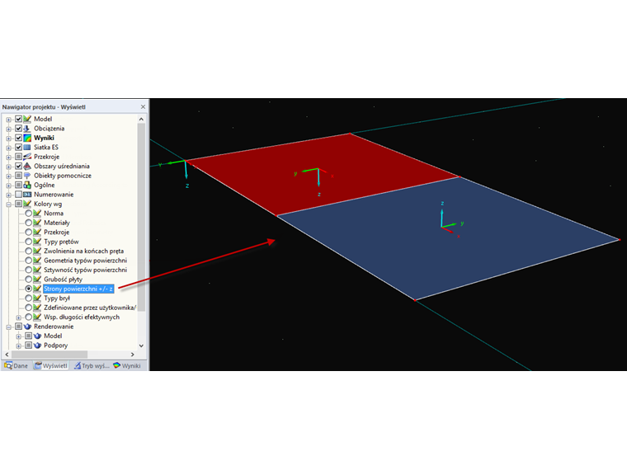Click the Podpory teapot icon
627x470 pixels.
coord(37,345)
